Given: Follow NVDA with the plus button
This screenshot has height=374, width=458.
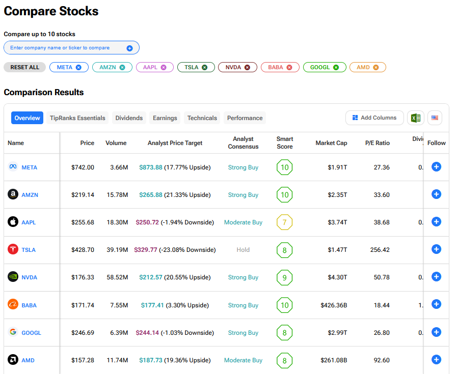Looking at the screenshot, I should [437, 277].
